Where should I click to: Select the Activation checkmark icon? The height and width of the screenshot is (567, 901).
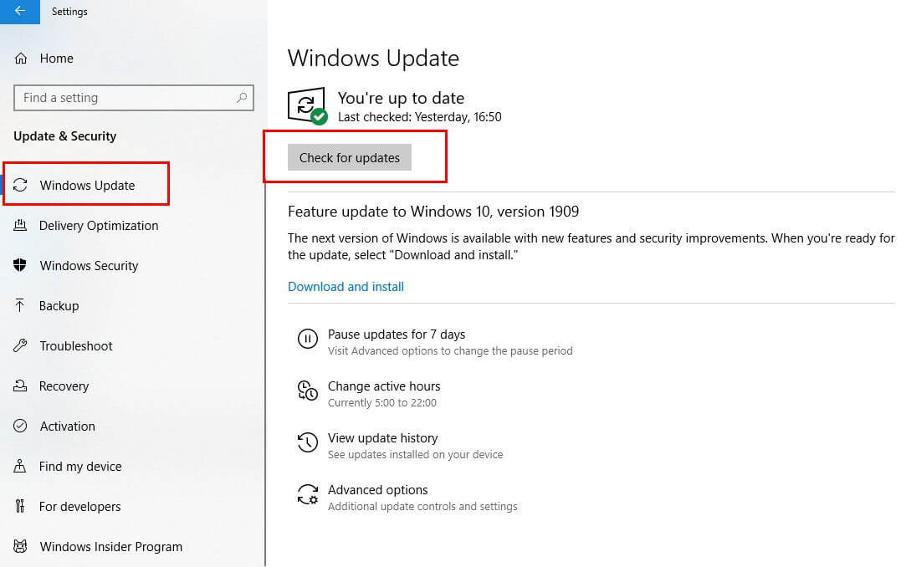23,426
